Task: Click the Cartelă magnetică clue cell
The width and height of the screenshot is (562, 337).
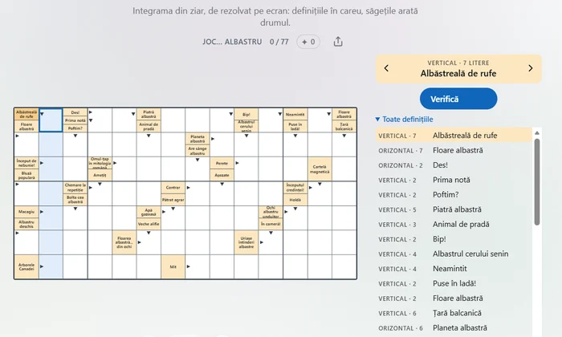Action: coord(320,169)
